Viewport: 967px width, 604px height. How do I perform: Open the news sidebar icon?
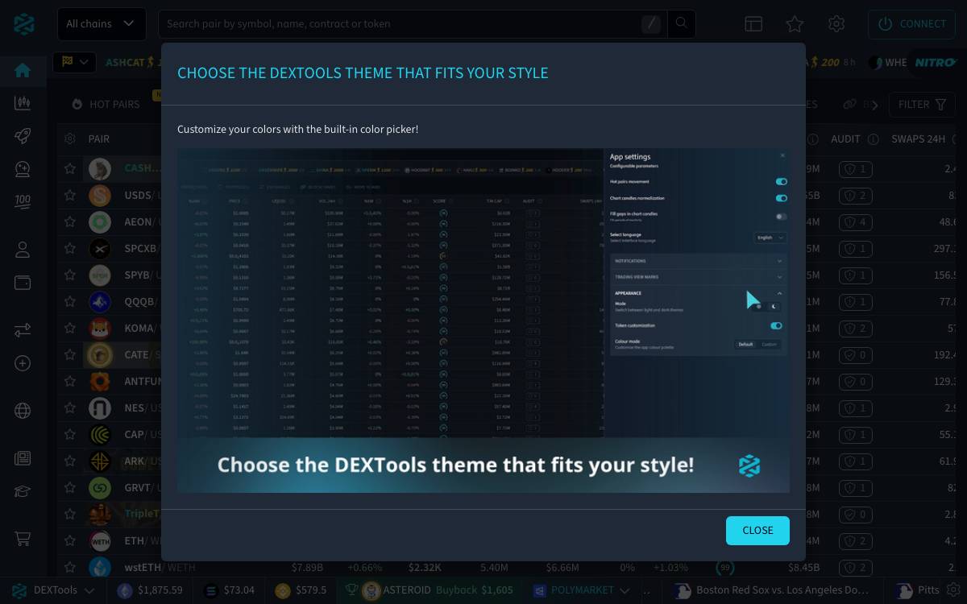click(x=23, y=458)
